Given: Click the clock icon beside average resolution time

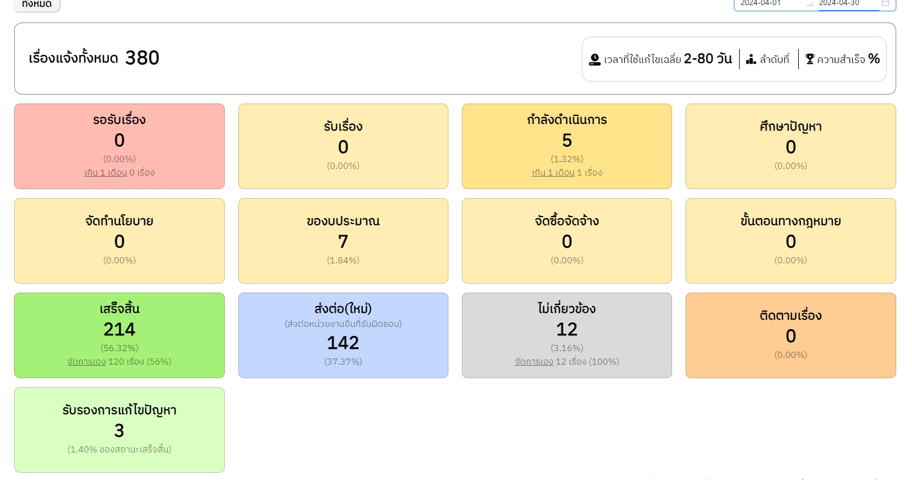Looking at the screenshot, I should [x=594, y=60].
